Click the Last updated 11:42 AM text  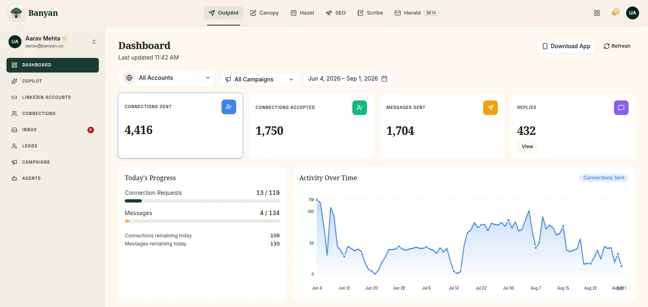pos(148,58)
